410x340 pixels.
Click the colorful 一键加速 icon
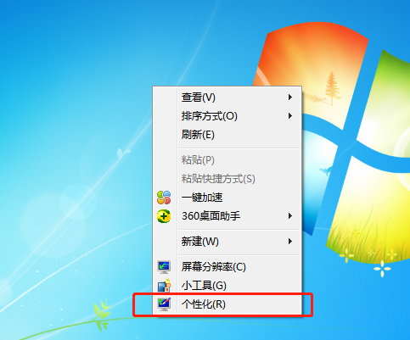point(164,198)
